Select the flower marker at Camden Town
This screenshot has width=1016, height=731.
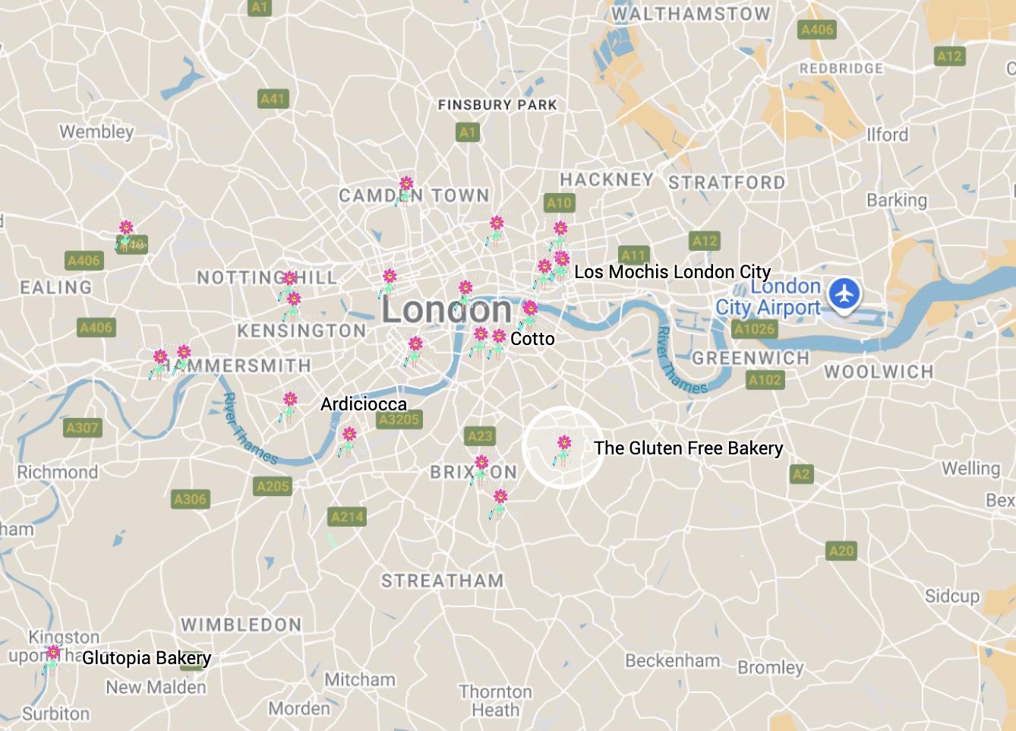[x=405, y=191]
